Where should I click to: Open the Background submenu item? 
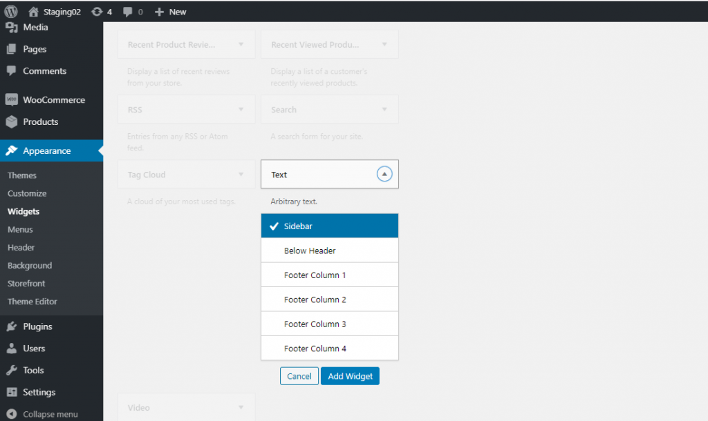click(x=30, y=266)
